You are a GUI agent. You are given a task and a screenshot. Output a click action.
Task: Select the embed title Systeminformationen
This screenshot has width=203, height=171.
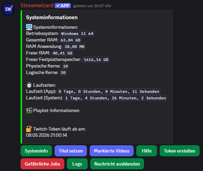point(52,17)
